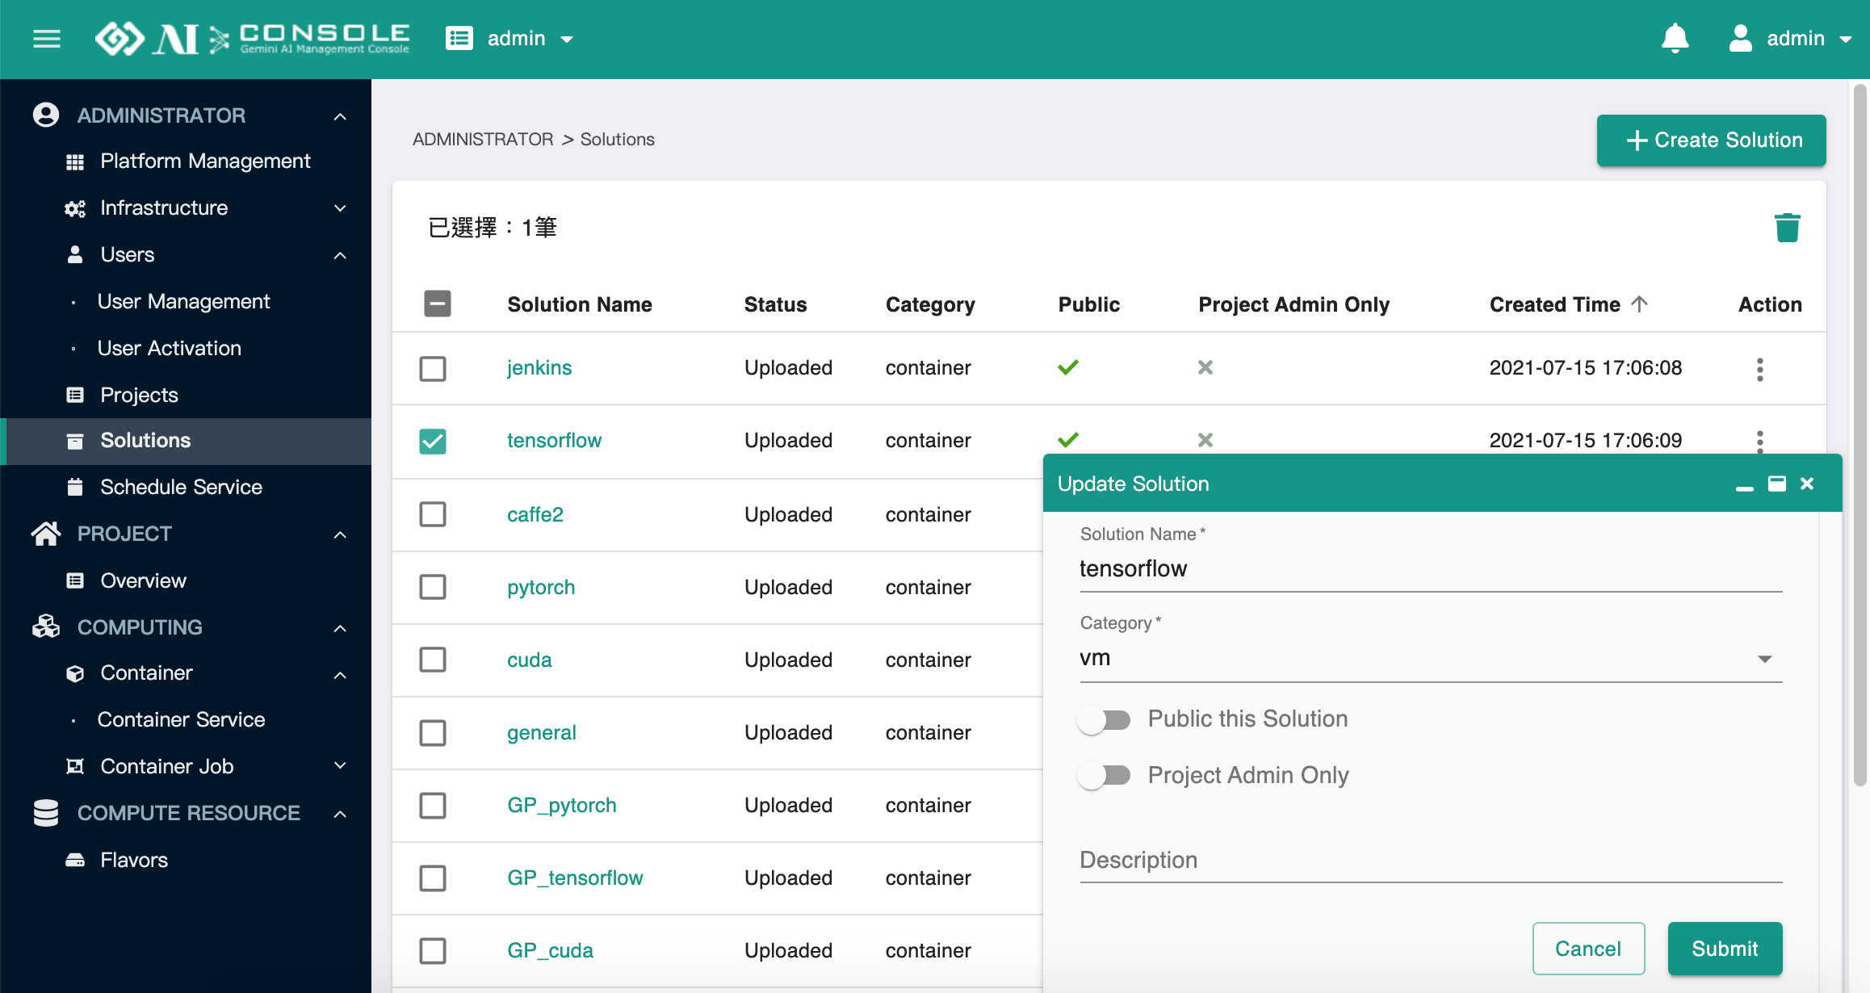Collapse the COMPUTE RESOURCE section
1870x993 pixels.
[340, 814]
